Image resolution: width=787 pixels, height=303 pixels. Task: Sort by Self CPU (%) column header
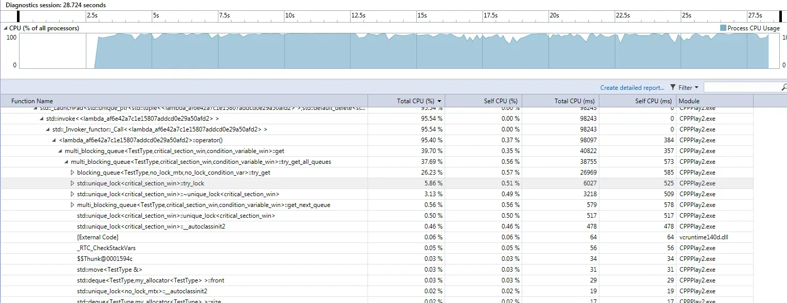(484, 101)
